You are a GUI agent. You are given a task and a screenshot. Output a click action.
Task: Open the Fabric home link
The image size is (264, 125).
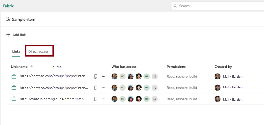coord(8,6)
